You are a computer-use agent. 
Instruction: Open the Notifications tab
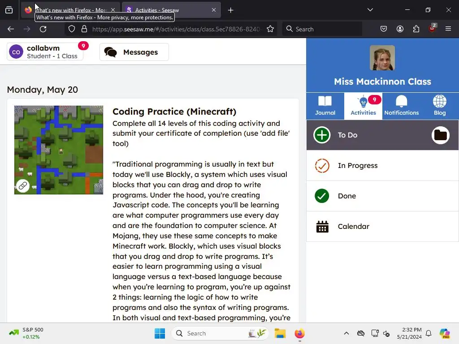point(401,106)
